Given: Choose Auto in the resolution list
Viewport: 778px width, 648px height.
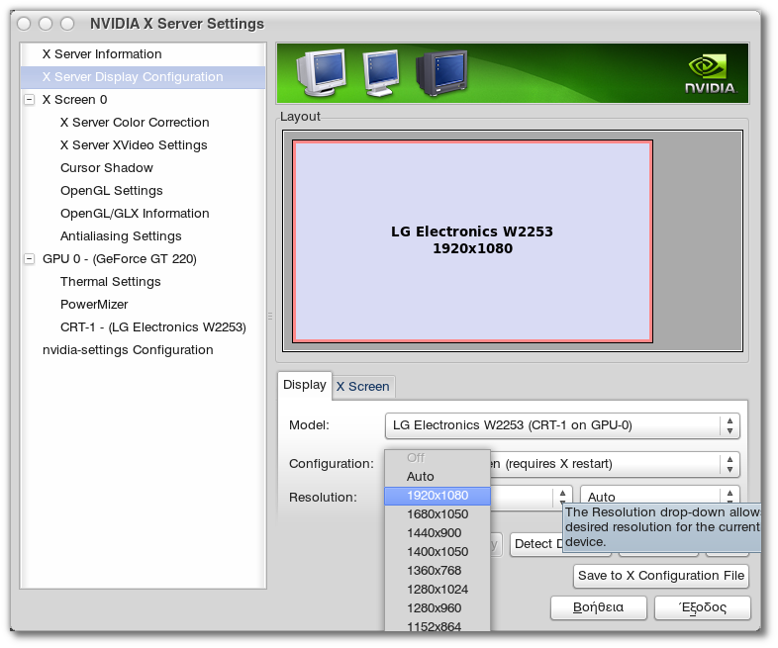Looking at the screenshot, I should tap(438, 477).
